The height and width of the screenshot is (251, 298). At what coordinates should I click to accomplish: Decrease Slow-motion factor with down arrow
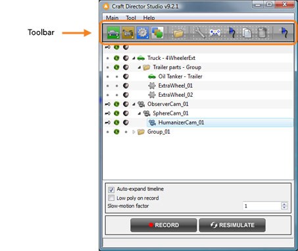pos(284,208)
